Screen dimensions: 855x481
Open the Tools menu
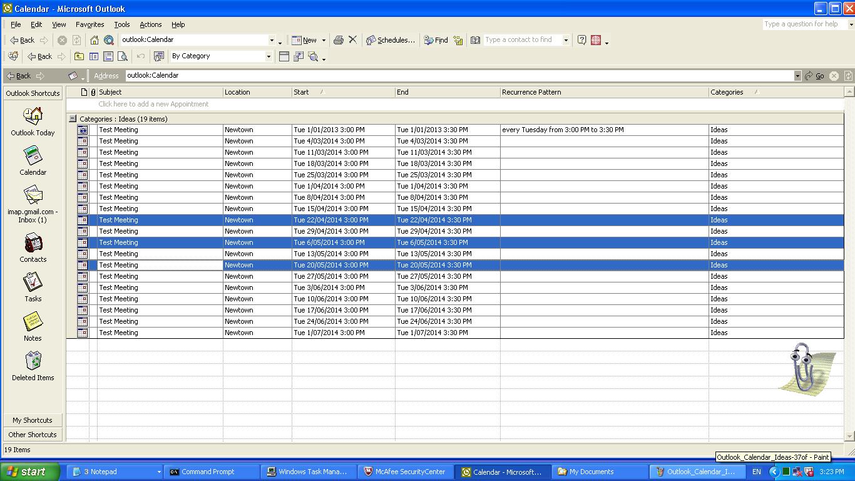coord(121,24)
